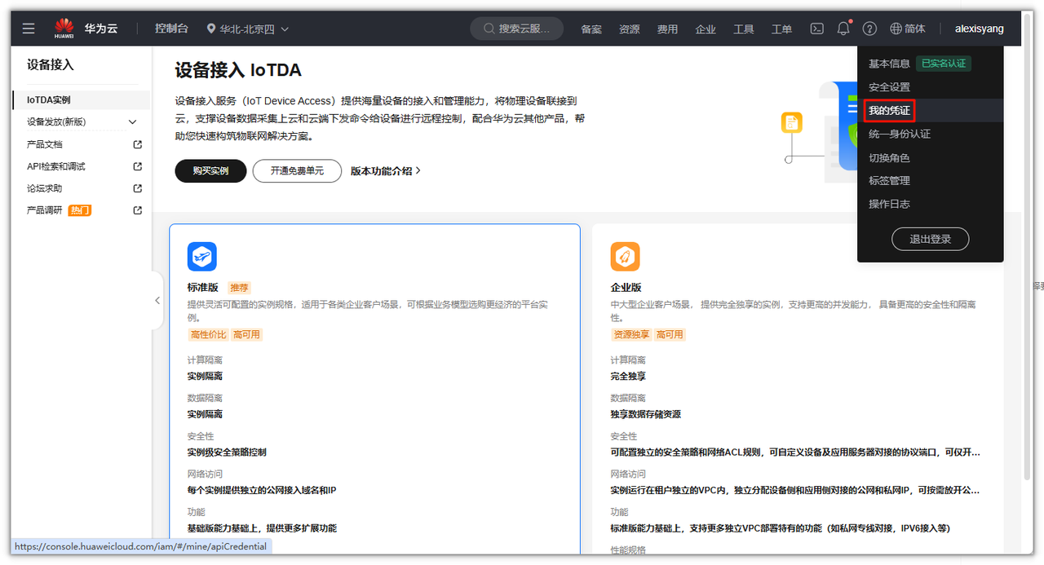This screenshot has width=1044, height=565.
Task: Click 华为云 brand text
Action: point(101,29)
